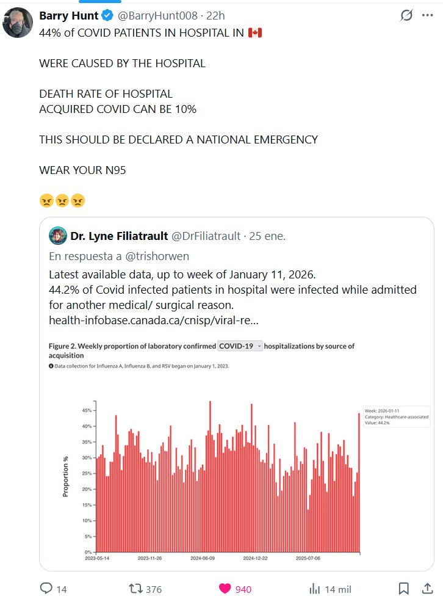This screenshot has height=602, width=443.
Task: Click Dr. Lyne Filiatrault's avatar
Action: (58, 236)
